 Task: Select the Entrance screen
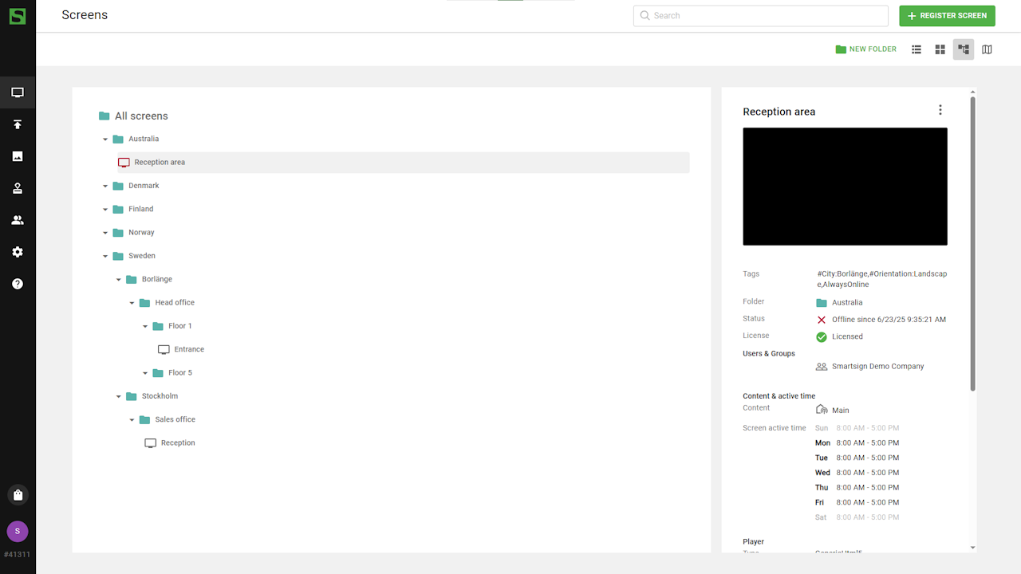tap(181, 349)
